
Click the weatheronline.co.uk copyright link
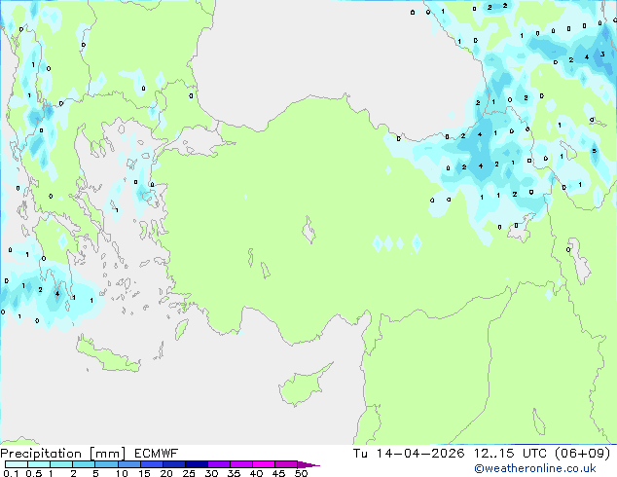coord(535,468)
